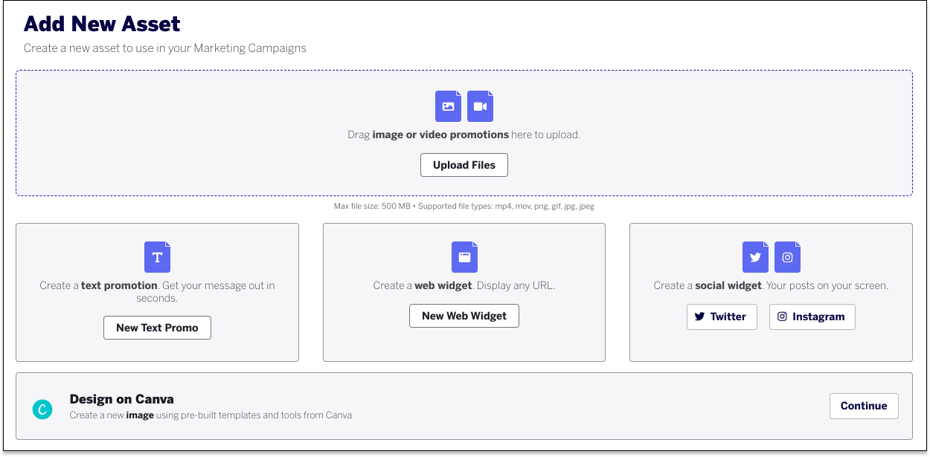This screenshot has width=930, height=457.
Task: Click the Twitter button
Action: tap(722, 317)
